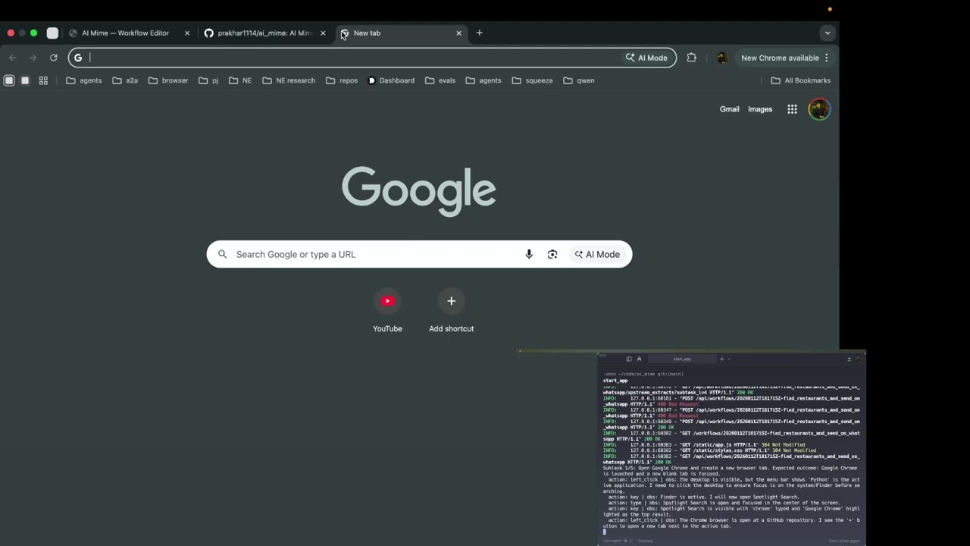Go back with the back arrow

[x=13, y=58]
